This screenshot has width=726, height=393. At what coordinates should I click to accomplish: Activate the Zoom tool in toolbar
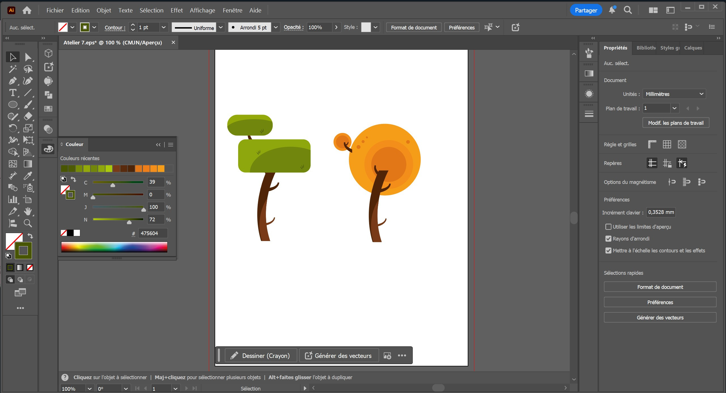tap(28, 223)
